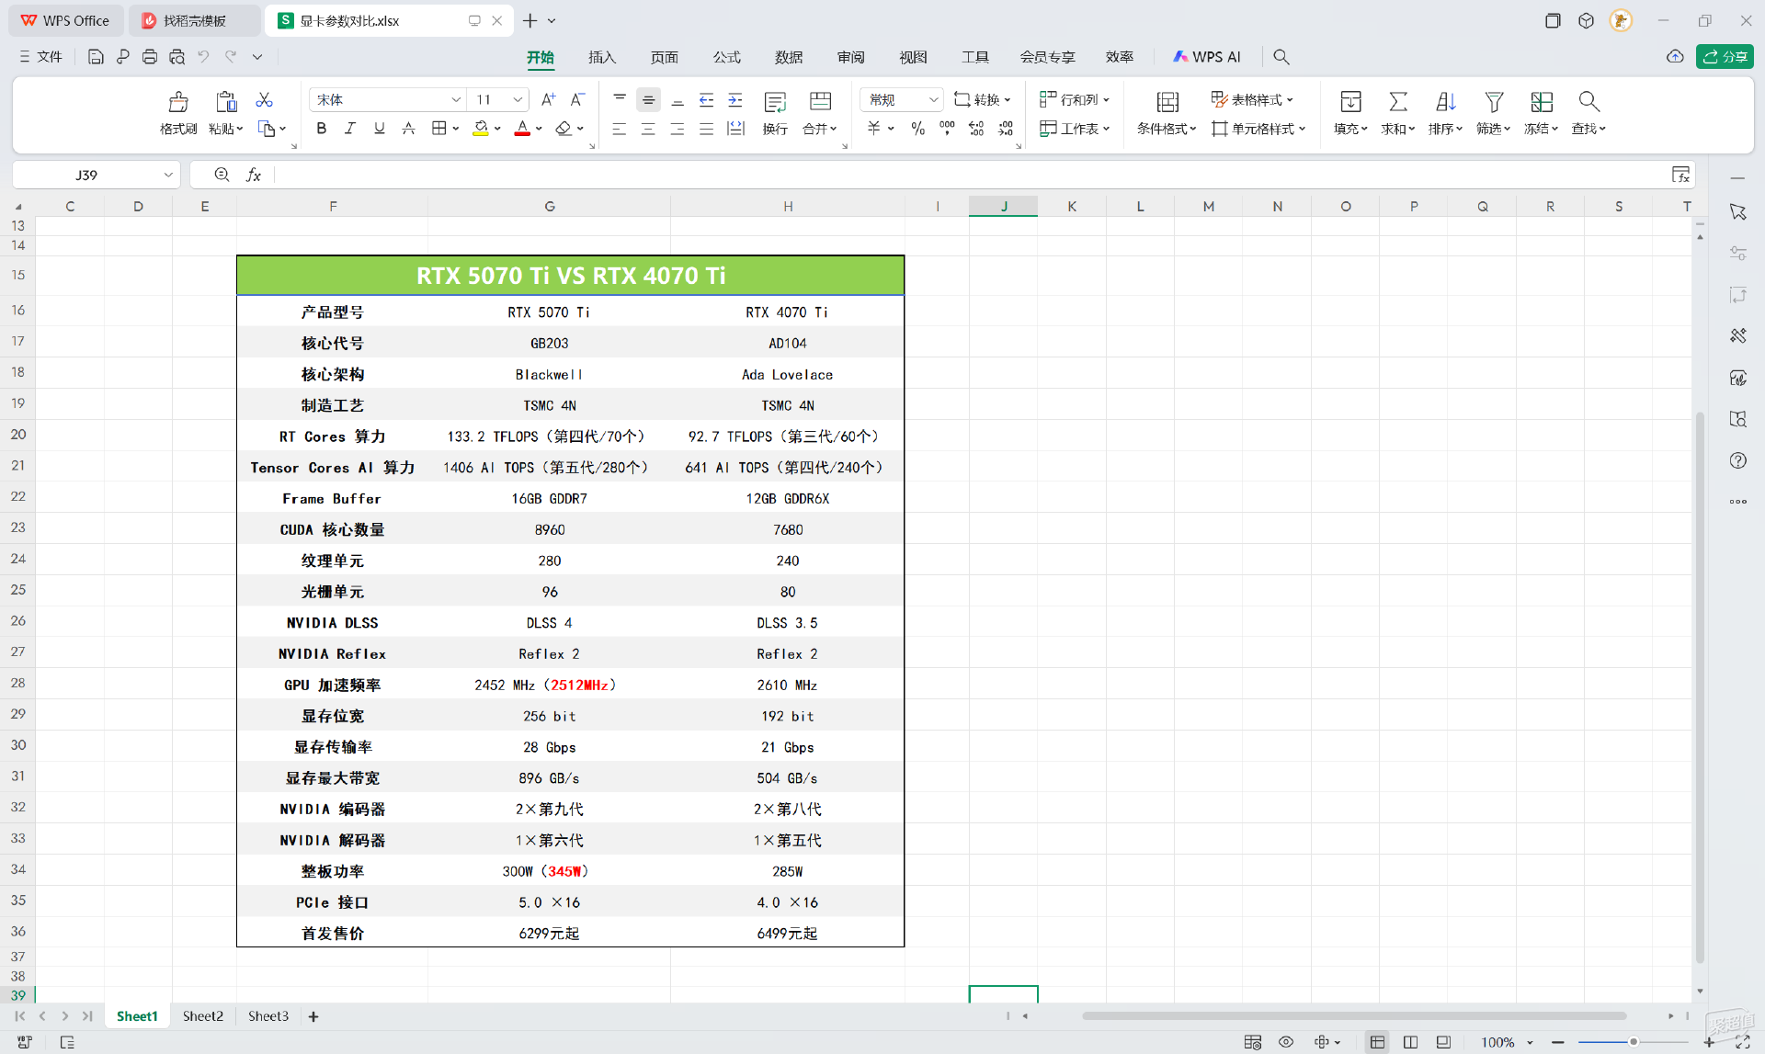
Task: Click the Format Painter (格式刷) icon
Action: point(178,101)
